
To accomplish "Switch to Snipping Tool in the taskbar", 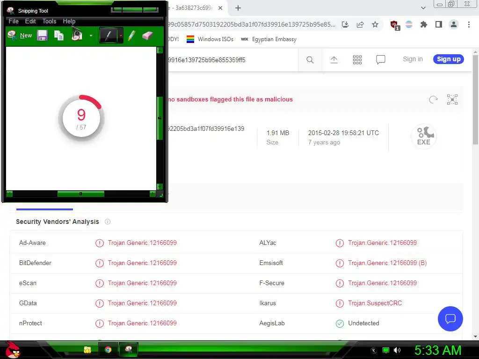I will click(x=129, y=350).
